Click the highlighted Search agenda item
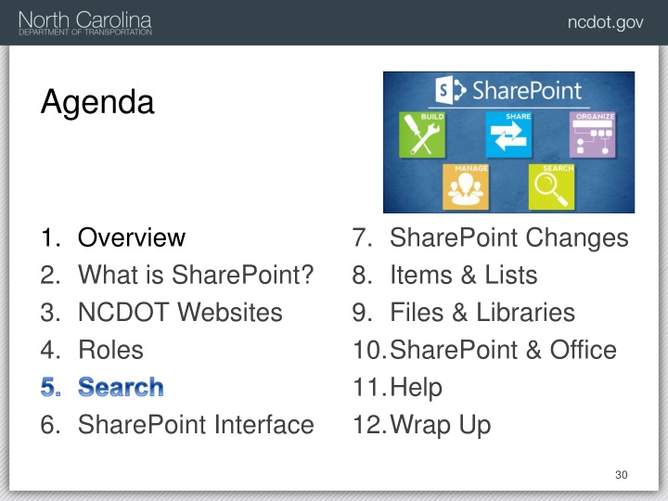This screenshot has height=501, width=668. pos(121,387)
